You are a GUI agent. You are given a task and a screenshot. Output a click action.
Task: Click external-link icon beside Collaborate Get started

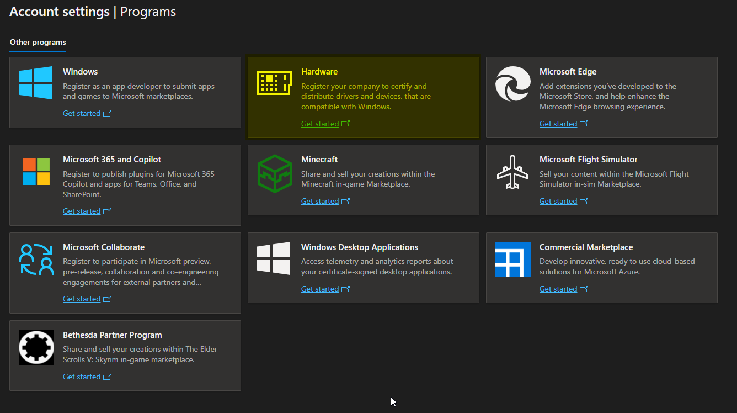tap(108, 299)
